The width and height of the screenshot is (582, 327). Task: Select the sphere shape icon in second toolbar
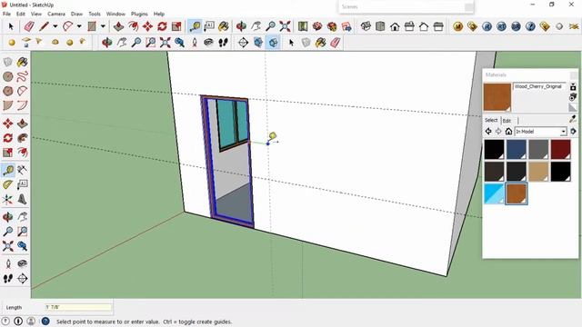(x=12, y=43)
